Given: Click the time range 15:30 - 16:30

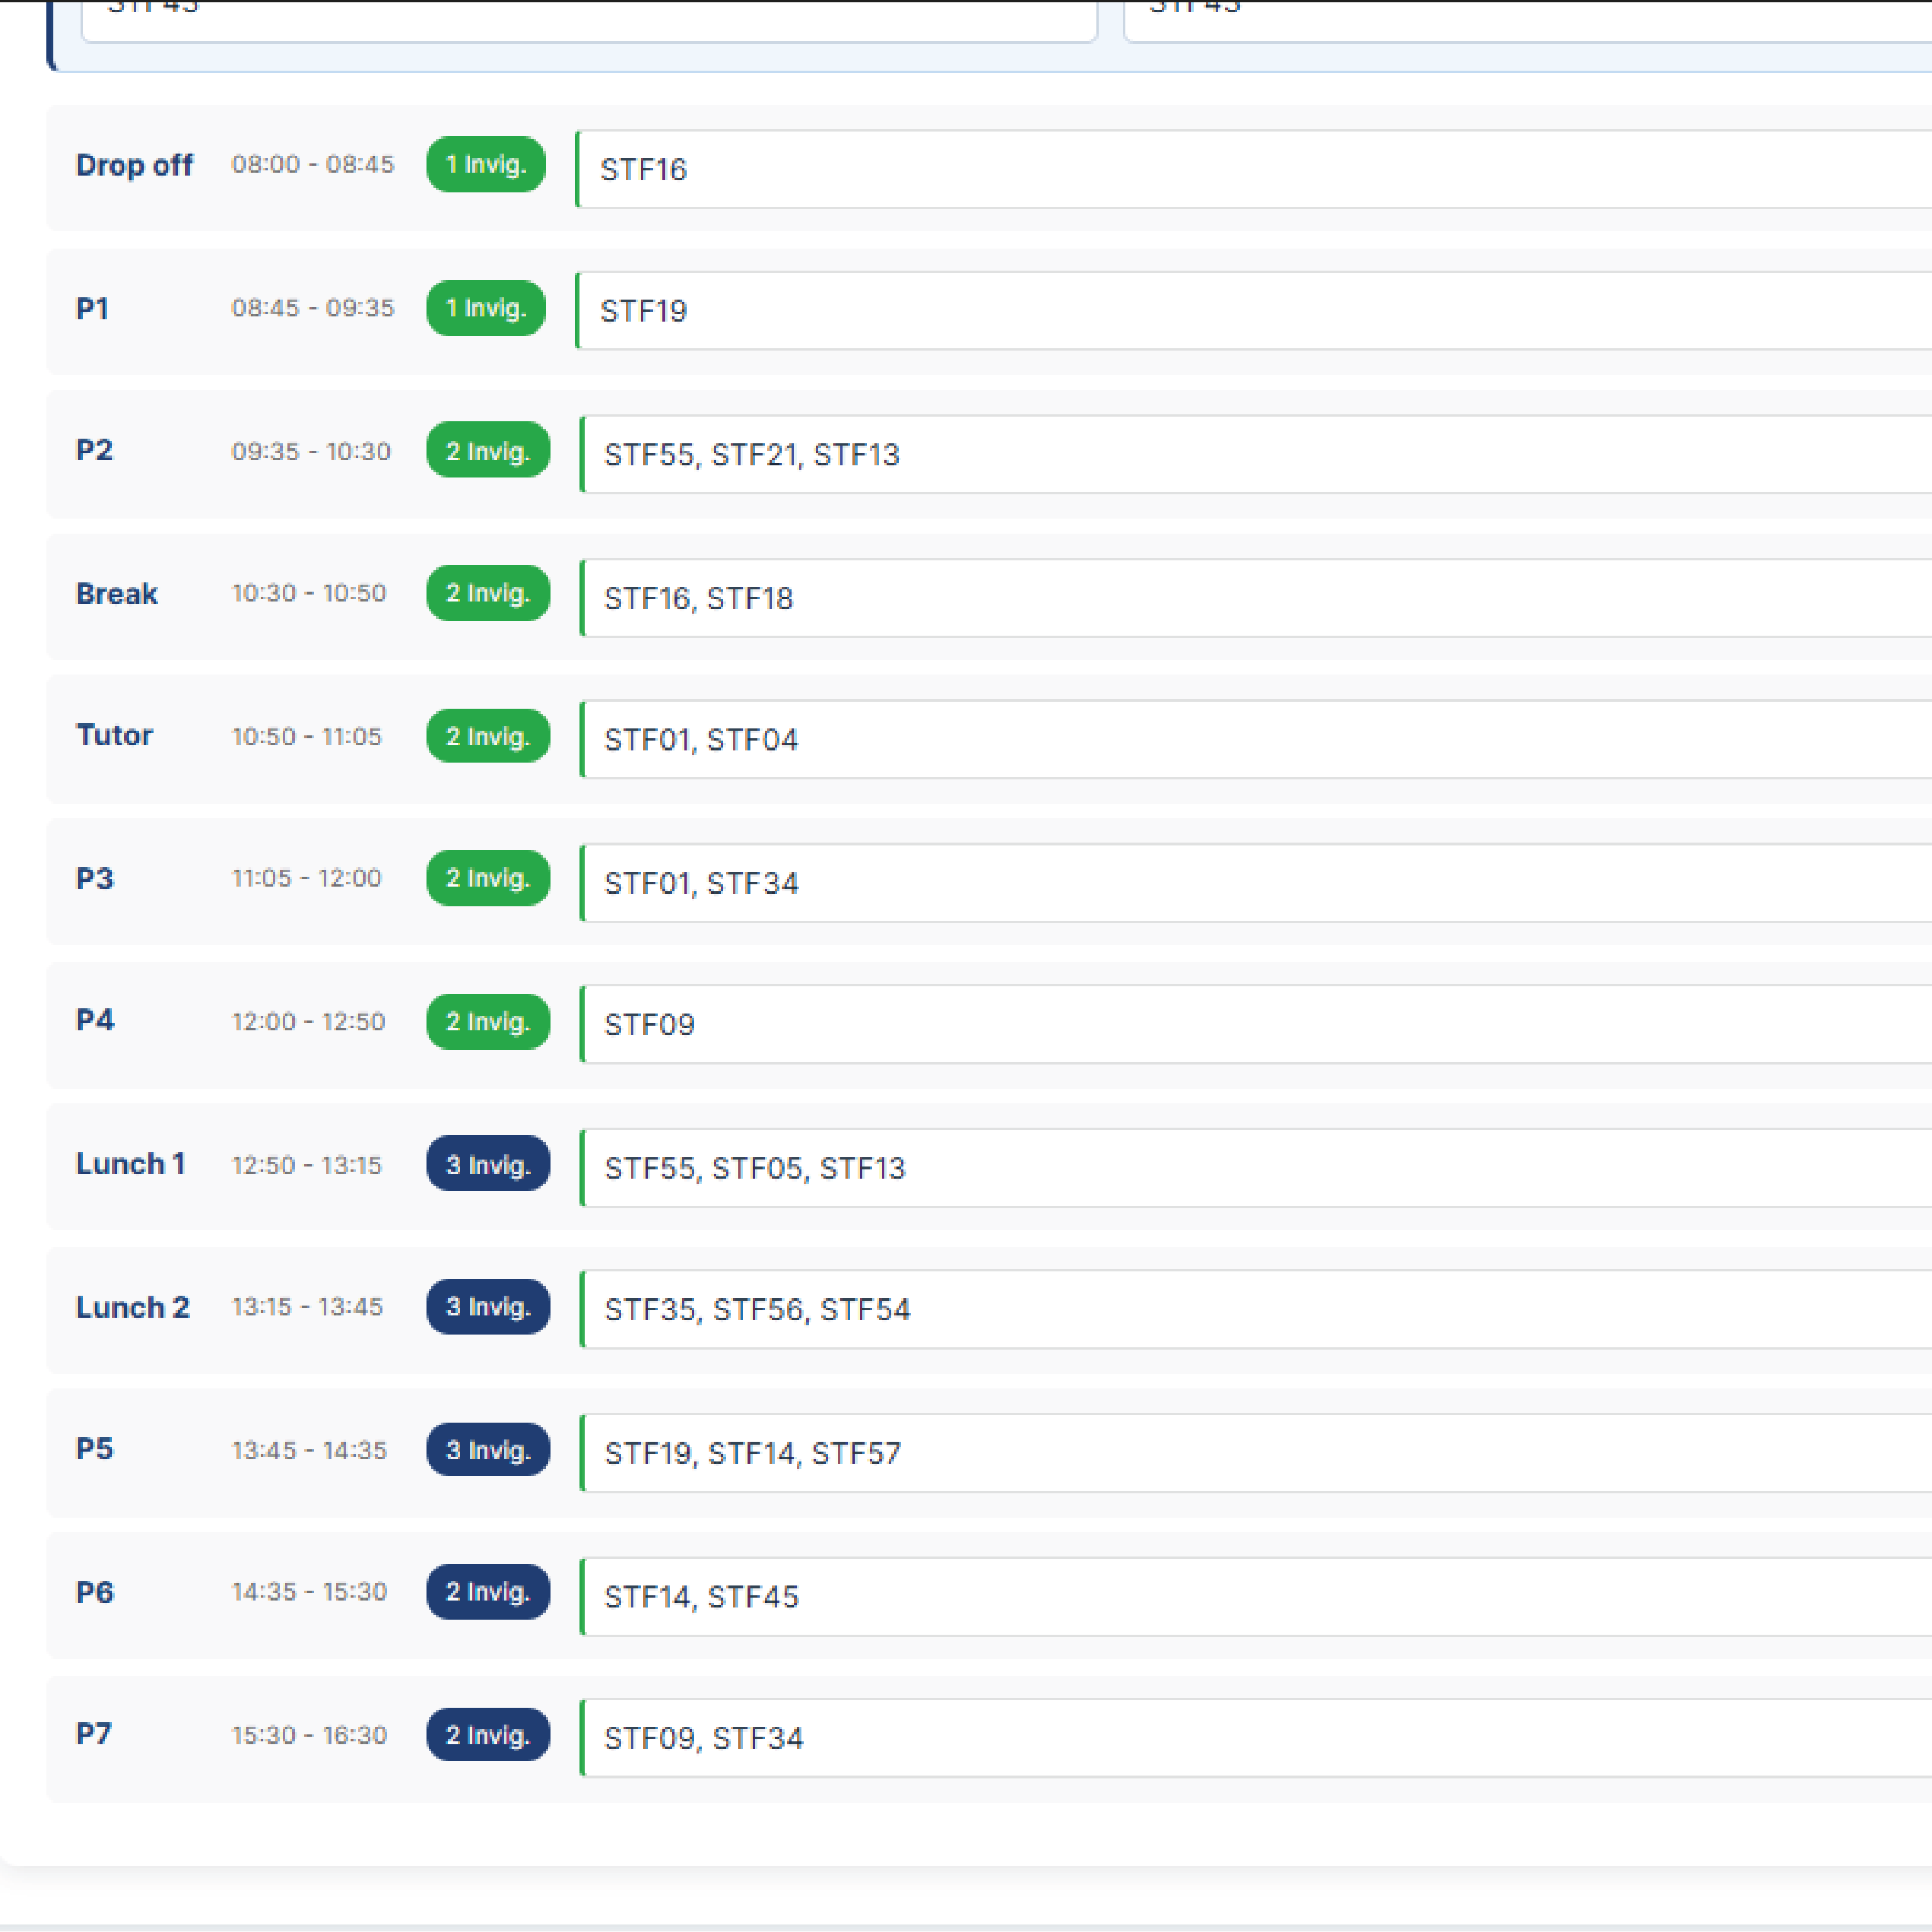Looking at the screenshot, I should click(x=310, y=1736).
